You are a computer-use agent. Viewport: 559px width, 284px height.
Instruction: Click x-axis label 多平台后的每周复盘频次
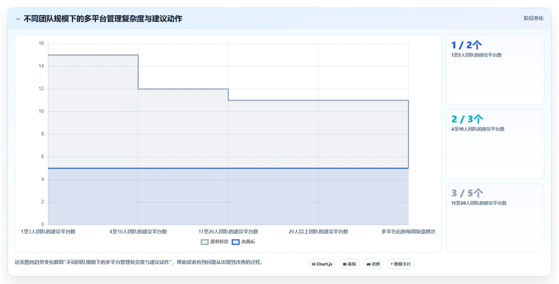[408, 232]
